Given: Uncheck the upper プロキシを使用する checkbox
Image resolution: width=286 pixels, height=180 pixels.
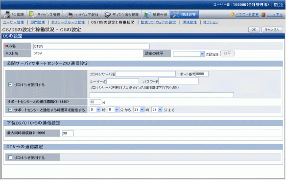Looking at the screenshot, I should 10,84.
